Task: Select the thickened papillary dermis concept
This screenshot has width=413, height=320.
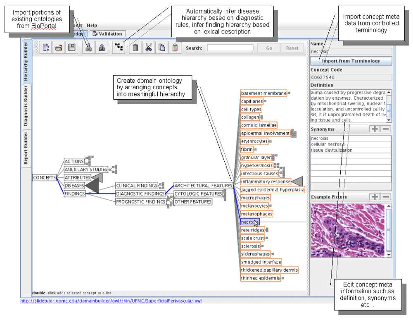Action: pyautogui.click(x=269, y=270)
